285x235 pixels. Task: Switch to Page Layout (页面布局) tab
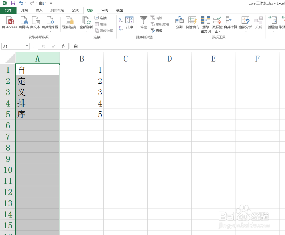click(57, 10)
